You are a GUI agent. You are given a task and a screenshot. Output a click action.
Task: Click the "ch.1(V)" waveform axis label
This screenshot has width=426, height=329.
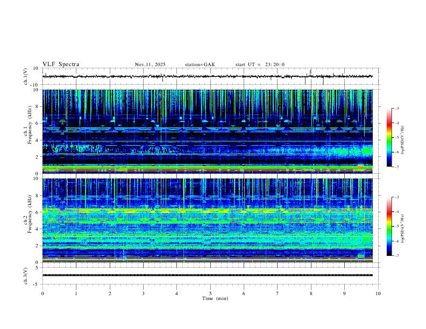(26, 76)
